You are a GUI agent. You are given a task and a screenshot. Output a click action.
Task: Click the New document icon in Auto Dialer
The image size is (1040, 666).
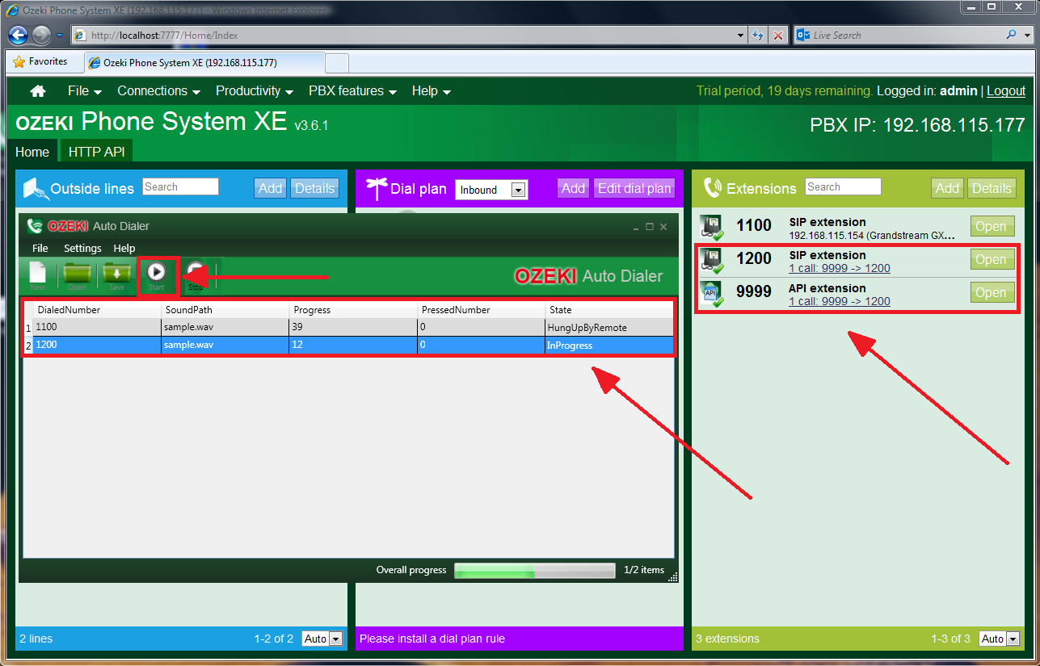(x=38, y=273)
